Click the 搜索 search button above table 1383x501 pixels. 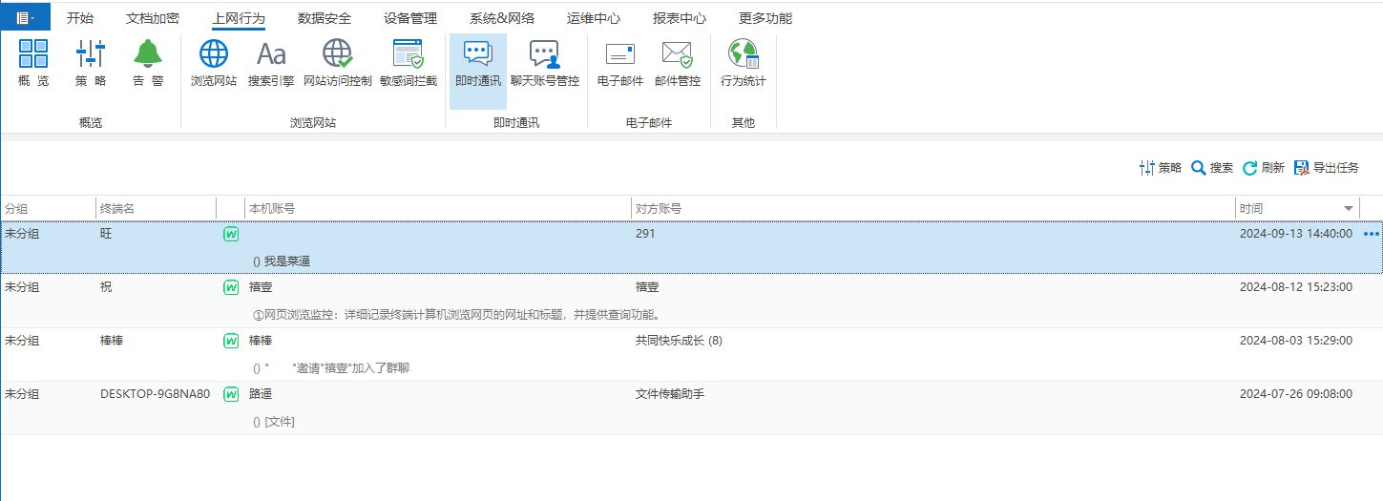(1212, 168)
